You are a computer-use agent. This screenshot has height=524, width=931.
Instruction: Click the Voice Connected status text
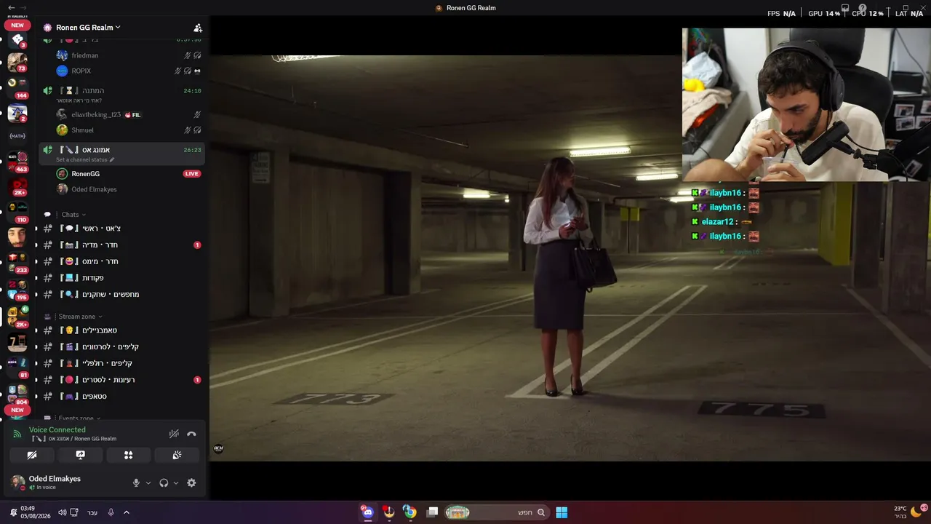point(57,430)
